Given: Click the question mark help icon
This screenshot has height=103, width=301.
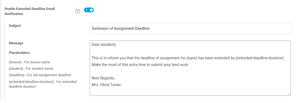Looking at the screenshot, I should [x=77, y=12].
